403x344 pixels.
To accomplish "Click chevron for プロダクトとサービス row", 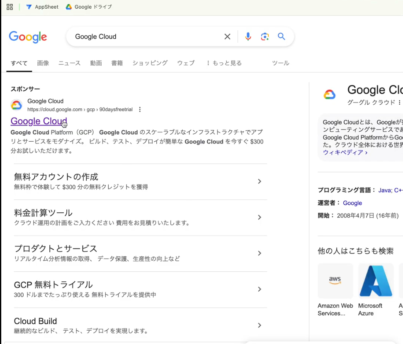I will [x=260, y=253].
